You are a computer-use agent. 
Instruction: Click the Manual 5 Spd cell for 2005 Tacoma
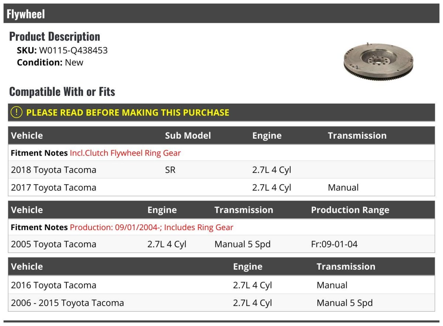point(243,244)
